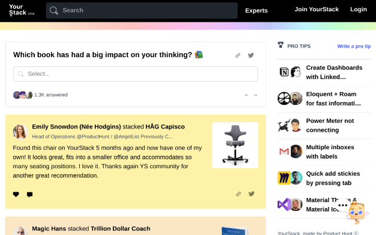This screenshot has width=376, height=235.
Task: Comment on Emily Snowdon's post
Action: pos(30,195)
